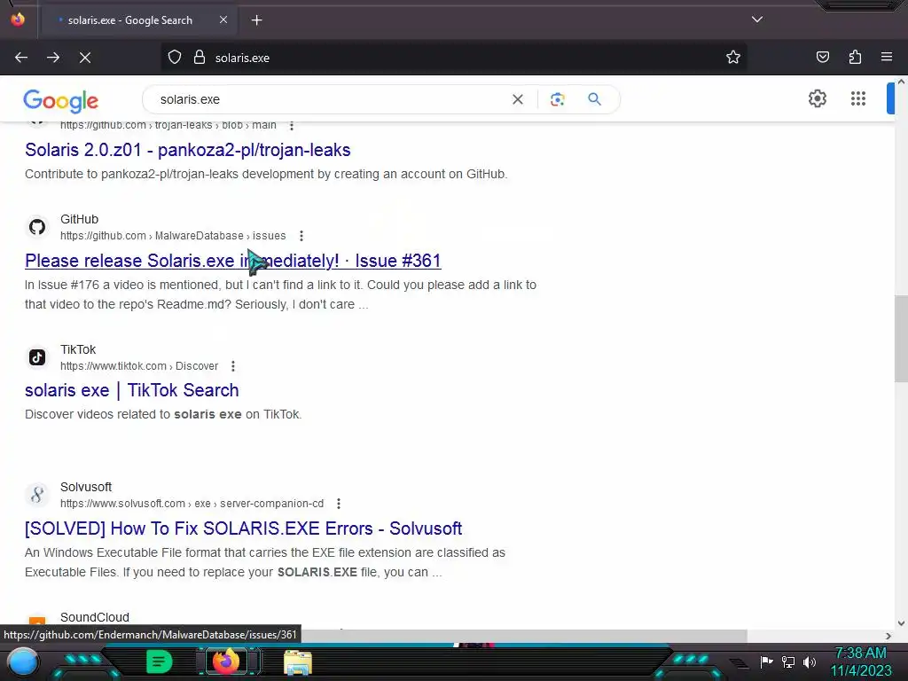Screen dimensions: 908x681
Task: Open Google quick settings gear
Action: click(817, 98)
